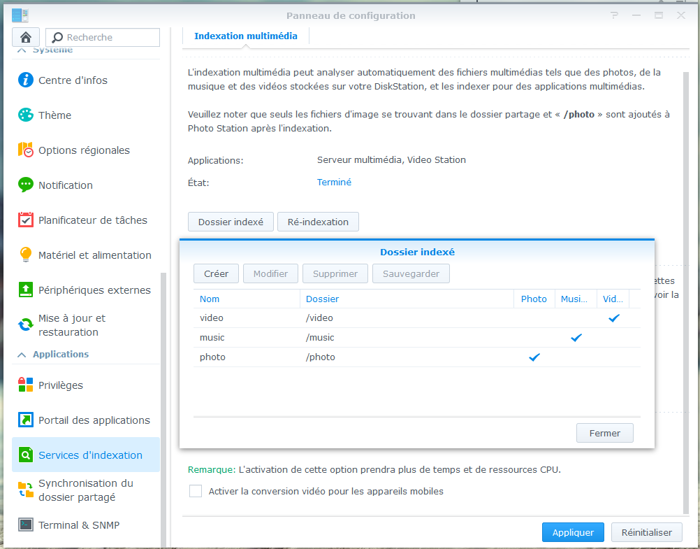This screenshot has width=700, height=549.
Task: Collapse the Système section chevron
Action: (22, 50)
